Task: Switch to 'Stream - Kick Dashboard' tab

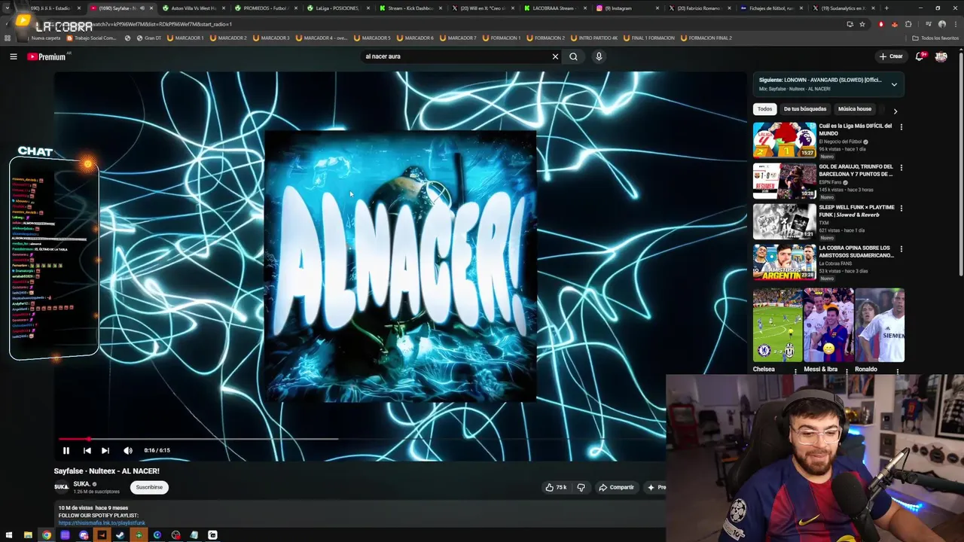Action: (x=410, y=8)
